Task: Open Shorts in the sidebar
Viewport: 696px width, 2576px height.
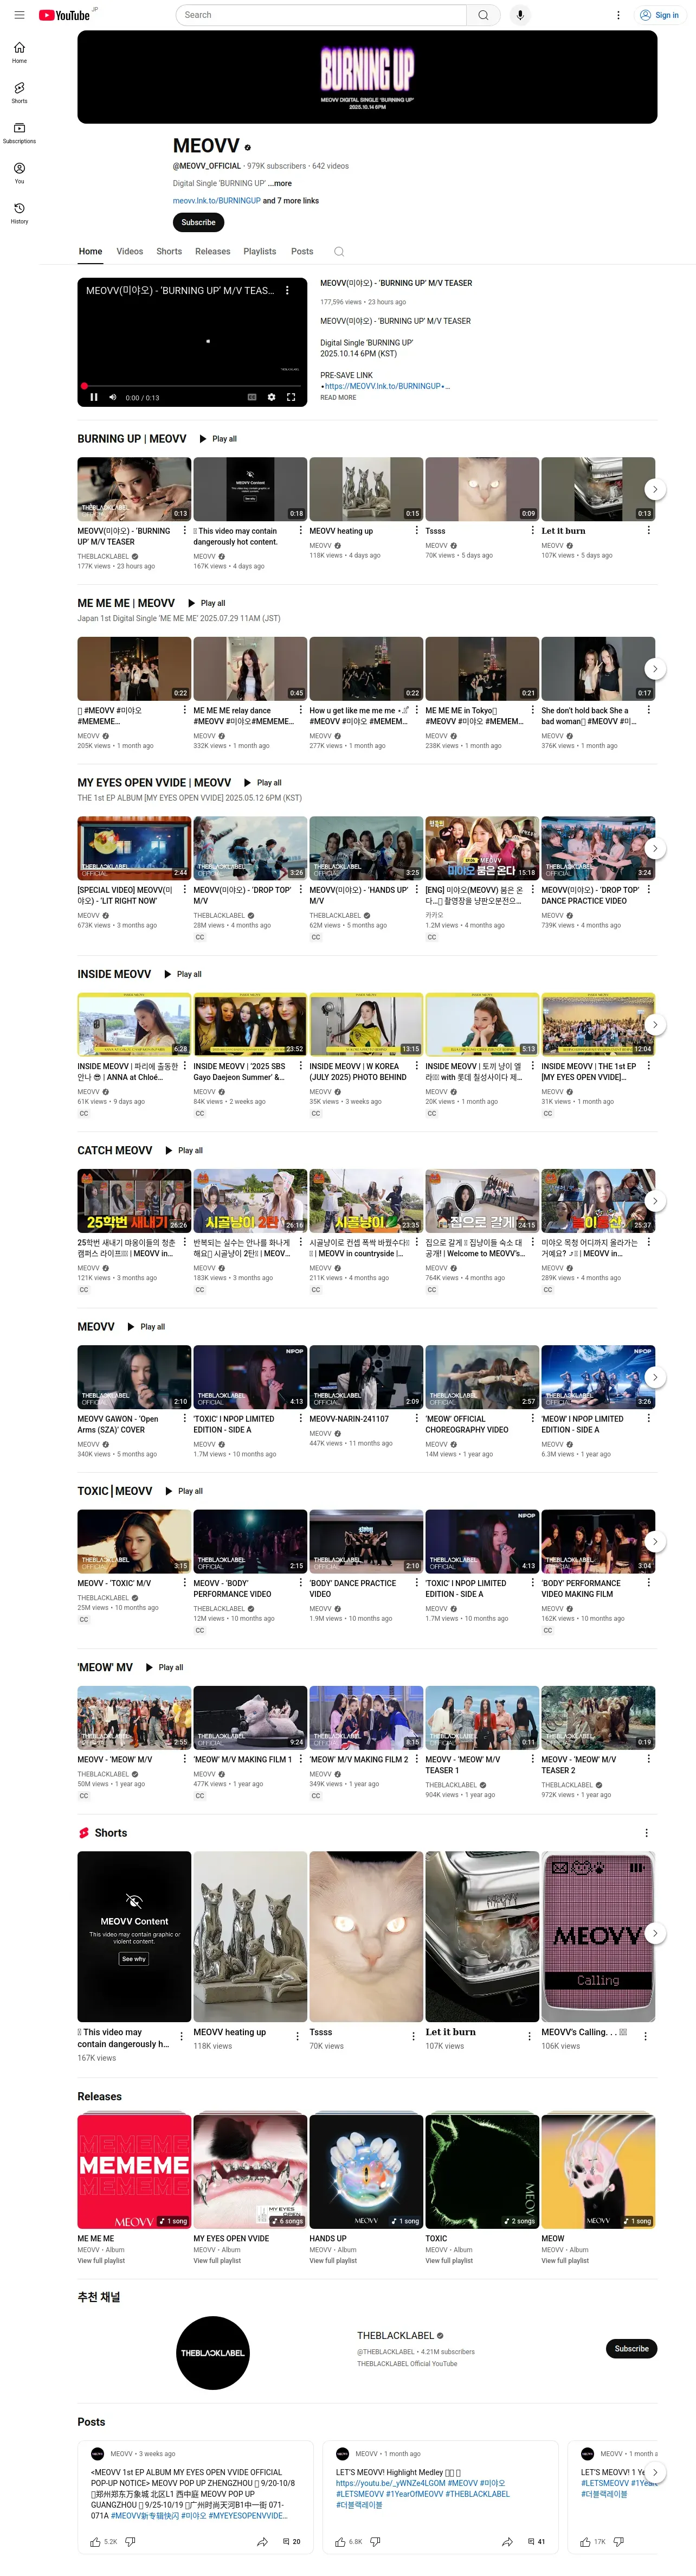Action: [19, 93]
